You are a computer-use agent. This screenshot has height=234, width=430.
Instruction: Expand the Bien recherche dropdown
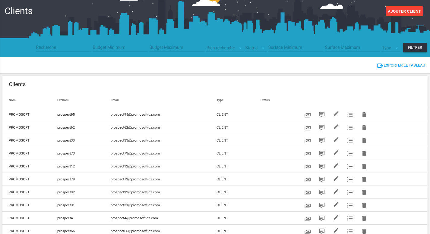pyautogui.click(x=225, y=48)
